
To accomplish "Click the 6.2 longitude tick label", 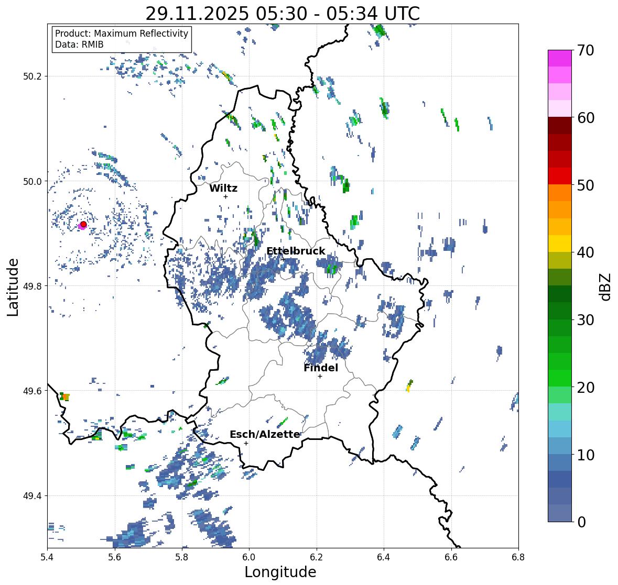I will click(x=317, y=557).
